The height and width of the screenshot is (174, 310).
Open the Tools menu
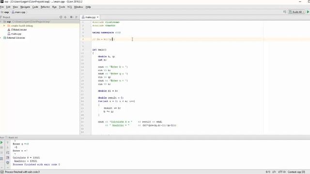point(62,7)
